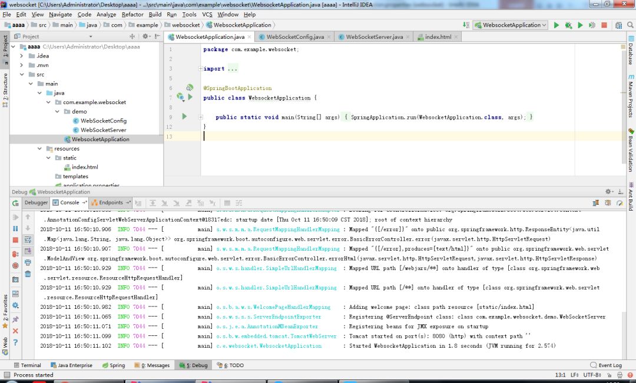This screenshot has width=636, height=383.
Task: Pause the program in debug sidebar
Action: point(15,228)
